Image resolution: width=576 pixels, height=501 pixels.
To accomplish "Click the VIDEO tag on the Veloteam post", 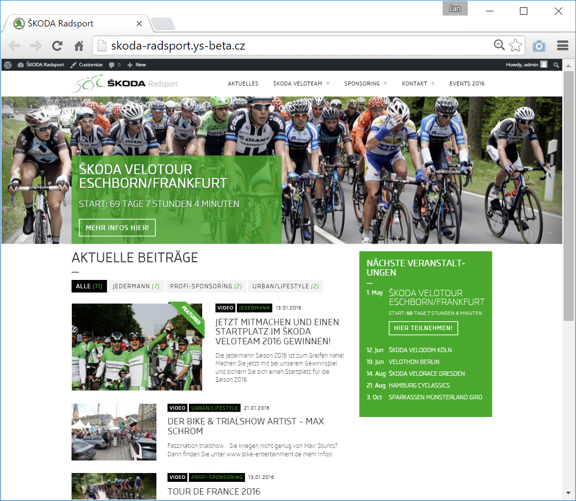I will 225,307.
